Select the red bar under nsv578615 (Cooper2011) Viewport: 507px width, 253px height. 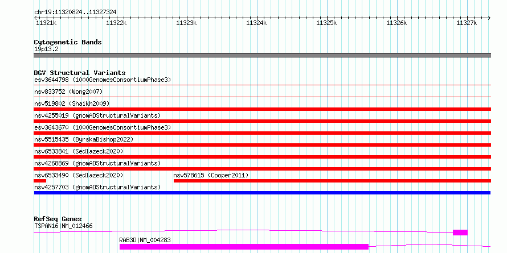pos(332,181)
